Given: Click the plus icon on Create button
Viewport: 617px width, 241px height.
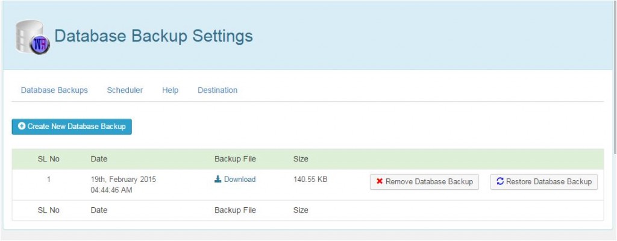Looking at the screenshot, I should tap(22, 127).
